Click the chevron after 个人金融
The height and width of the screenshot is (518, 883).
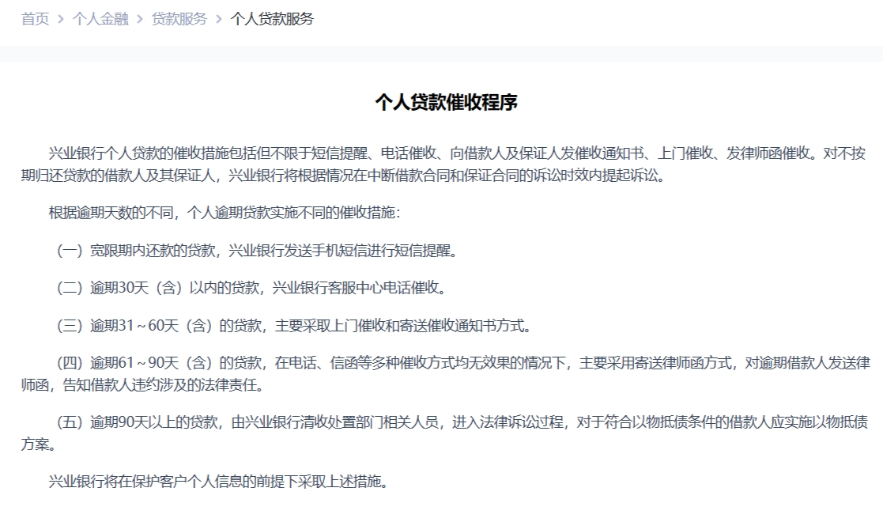point(140,20)
